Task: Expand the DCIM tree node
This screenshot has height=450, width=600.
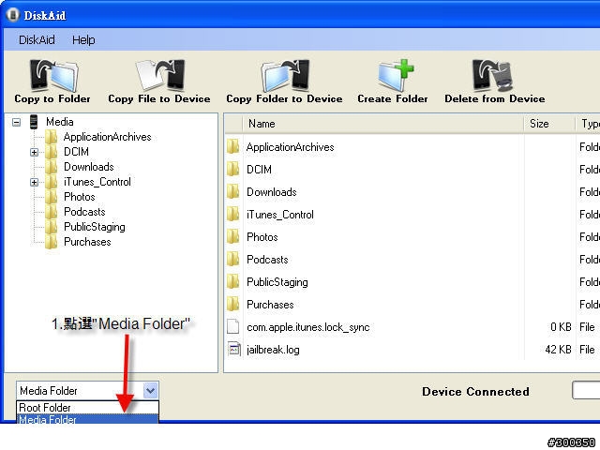Action: tap(34, 152)
